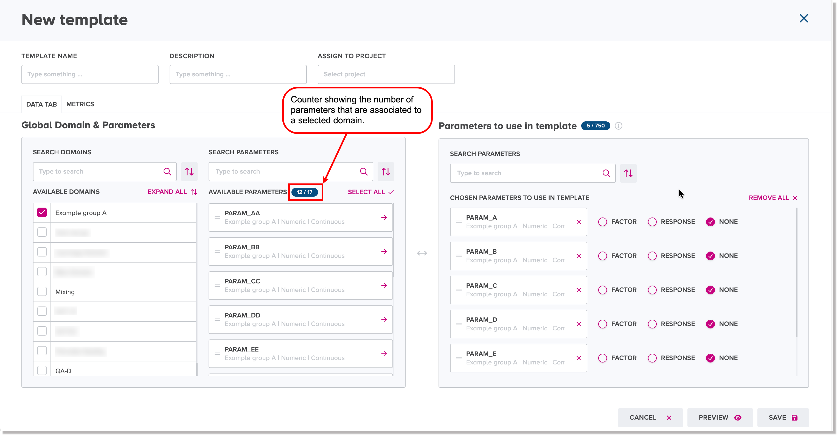Set PARAM_D role to FACTOR
Image resolution: width=837 pixels, height=435 pixels.
tap(602, 324)
